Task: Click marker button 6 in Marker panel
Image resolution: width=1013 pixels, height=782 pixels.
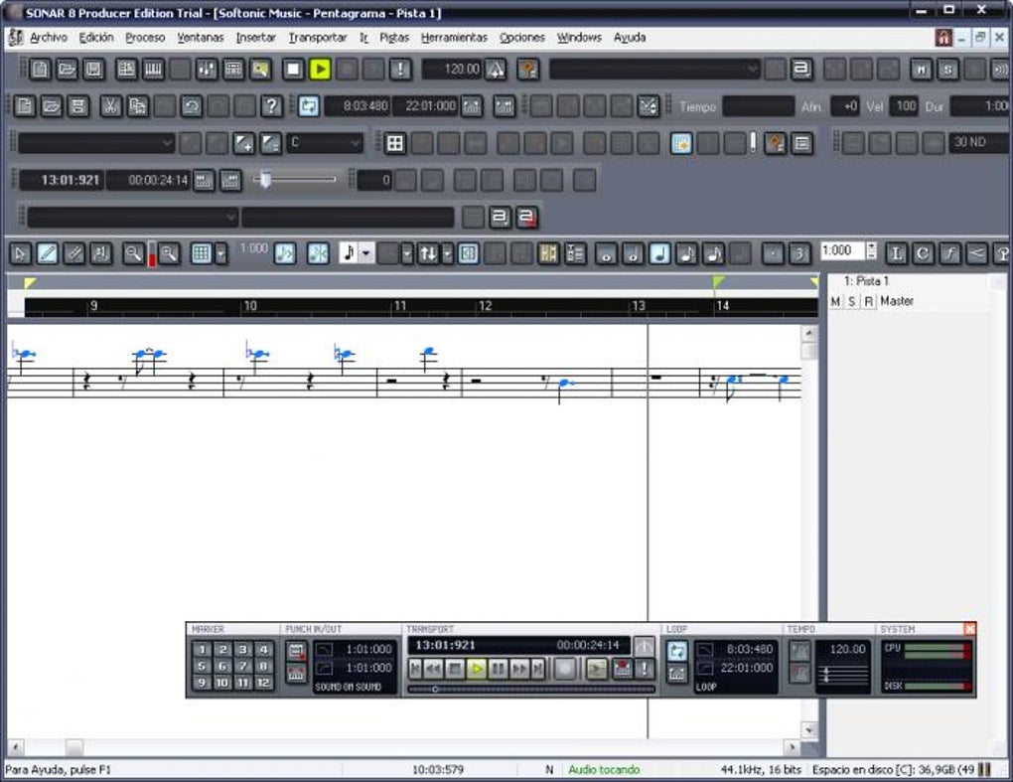Action: (x=222, y=666)
